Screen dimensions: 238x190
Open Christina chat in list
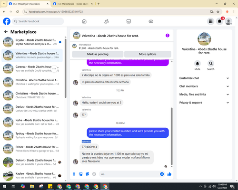(32, 82)
